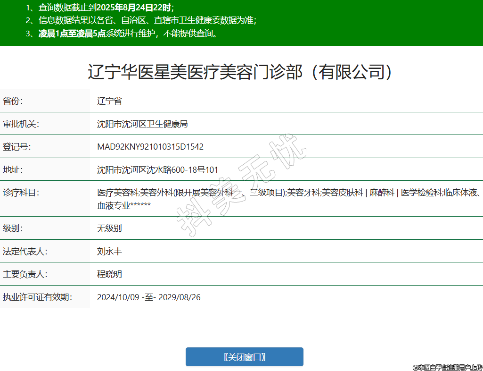
Task: Click the 医疗美容科 treatment subjects text
Action: [x=118, y=193]
